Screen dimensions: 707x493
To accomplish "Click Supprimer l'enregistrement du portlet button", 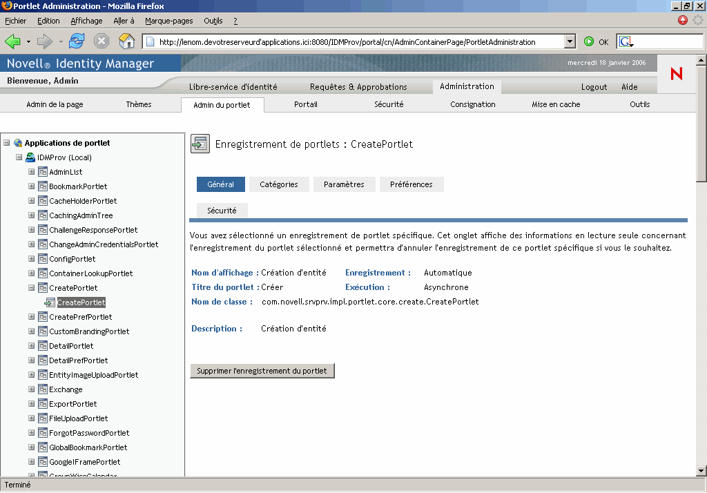I will [x=262, y=371].
